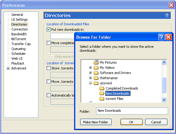
Task: Confirm folder selection with OK
Action: [x=131, y=122]
